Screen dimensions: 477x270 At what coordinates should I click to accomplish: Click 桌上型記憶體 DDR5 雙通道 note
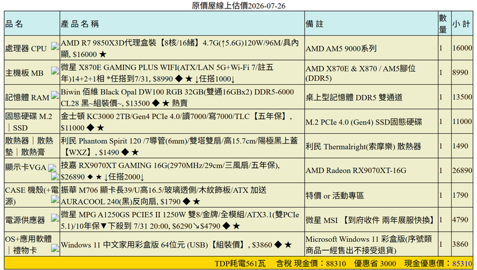[354, 98]
